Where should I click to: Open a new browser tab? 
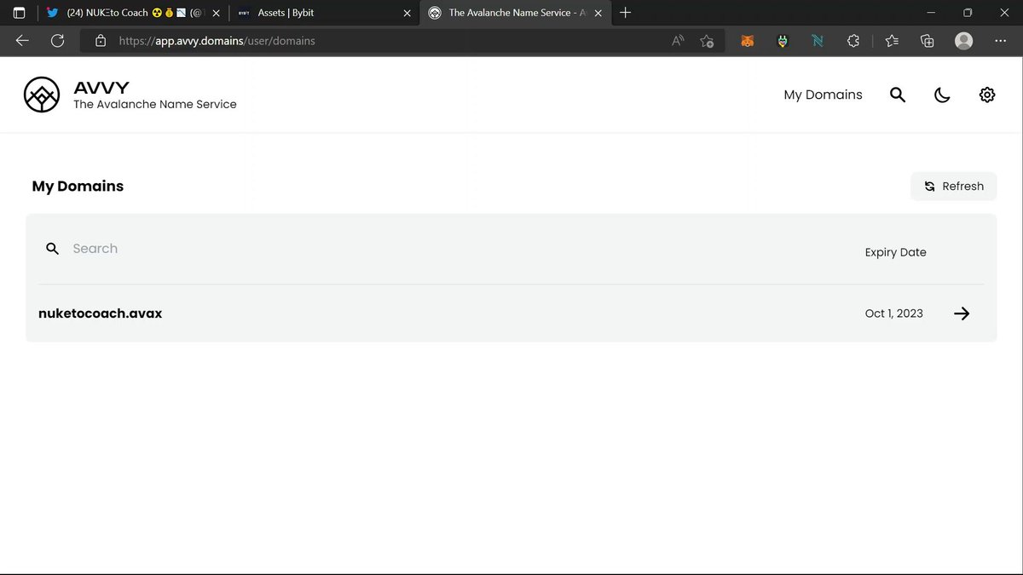tap(626, 13)
